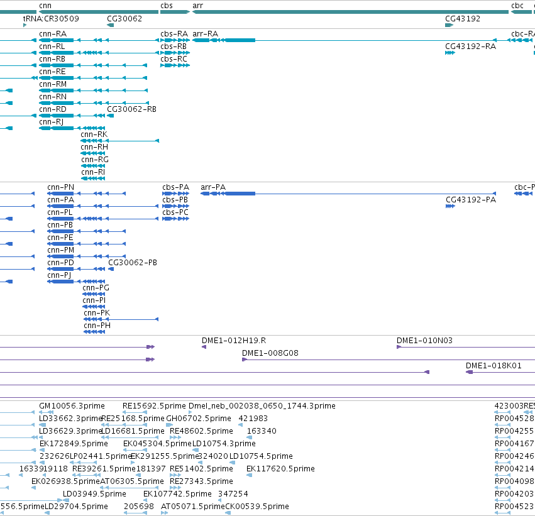Select protein cnn-PB
The width and height of the screenshot is (535, 516).
coord(60,225)
